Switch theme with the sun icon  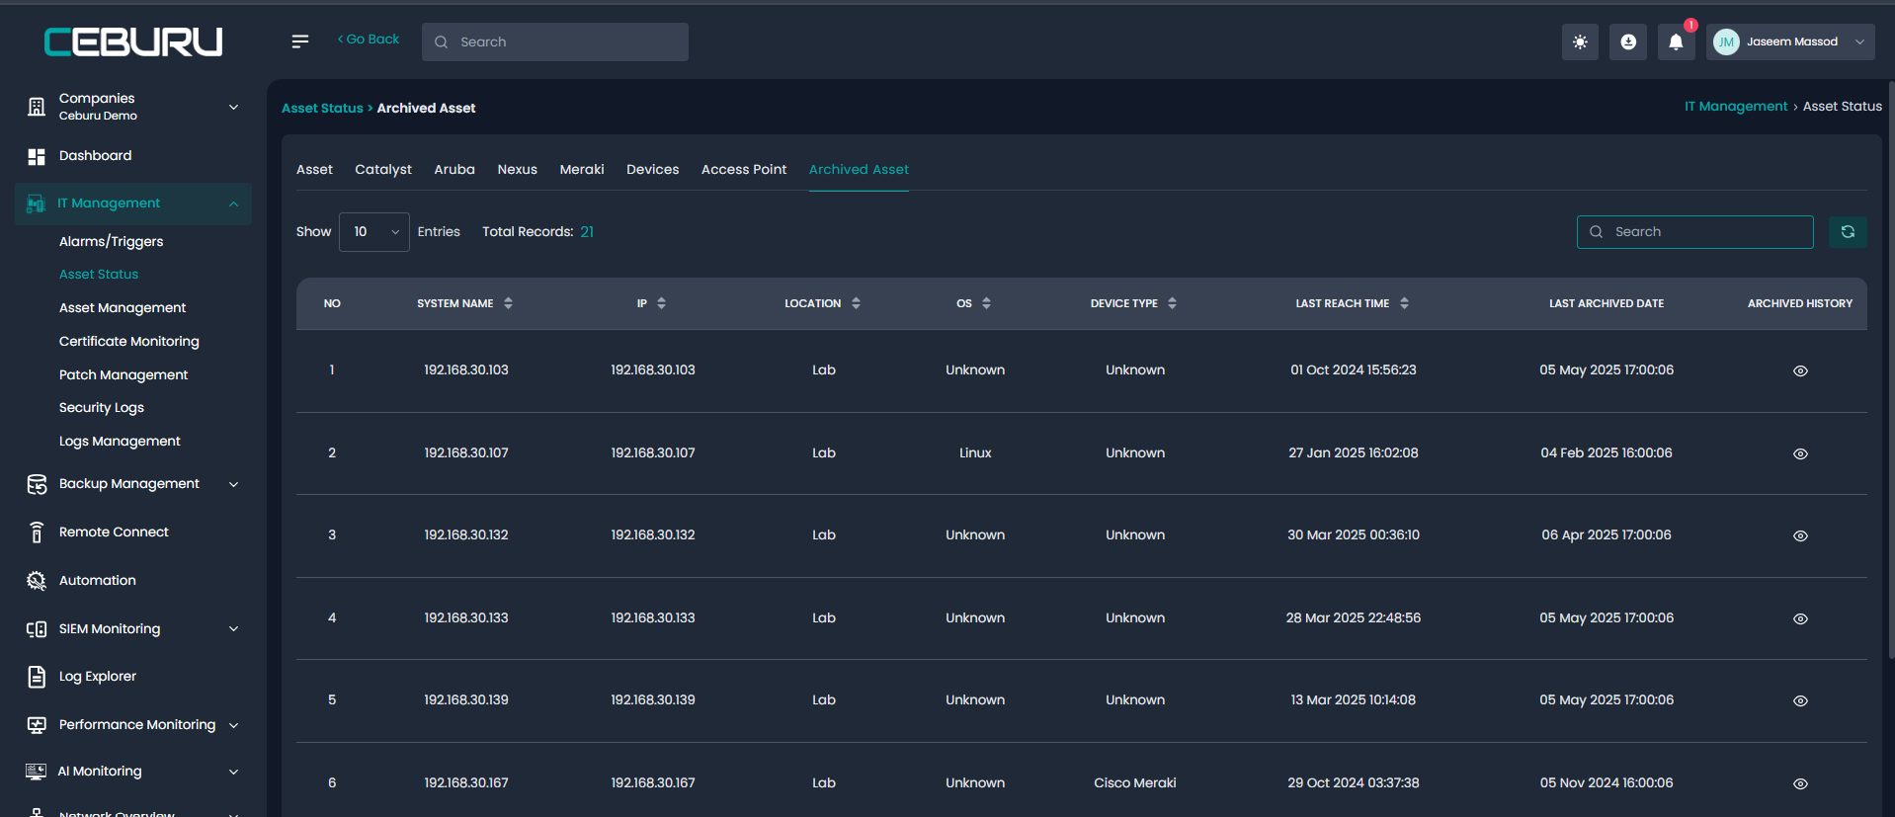pos(1580,41)
